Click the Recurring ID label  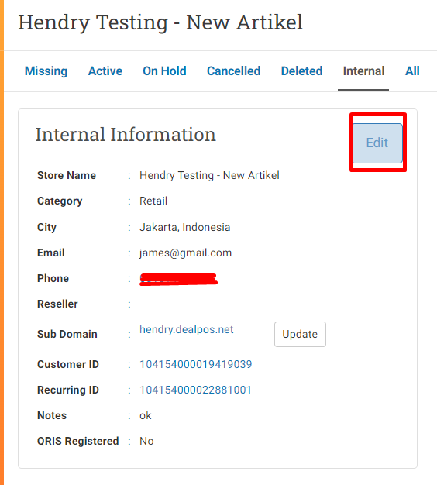(x=68, y=390)
